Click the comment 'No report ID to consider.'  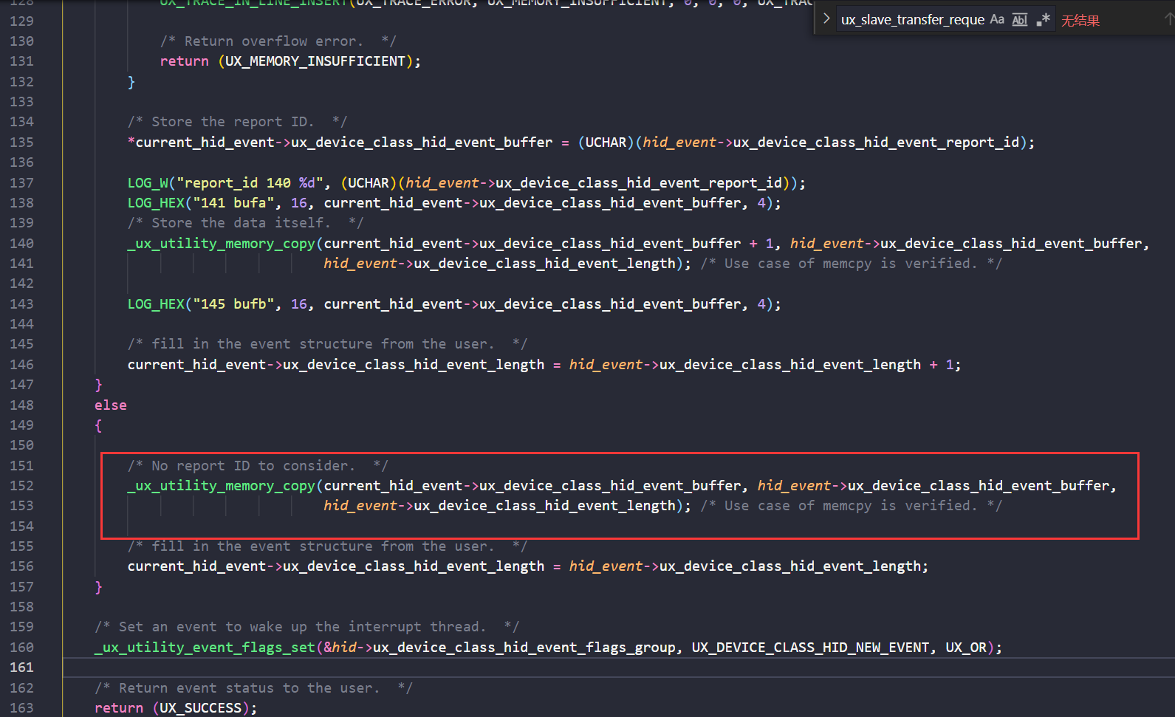pyautogui.click(x=258, y=466)
